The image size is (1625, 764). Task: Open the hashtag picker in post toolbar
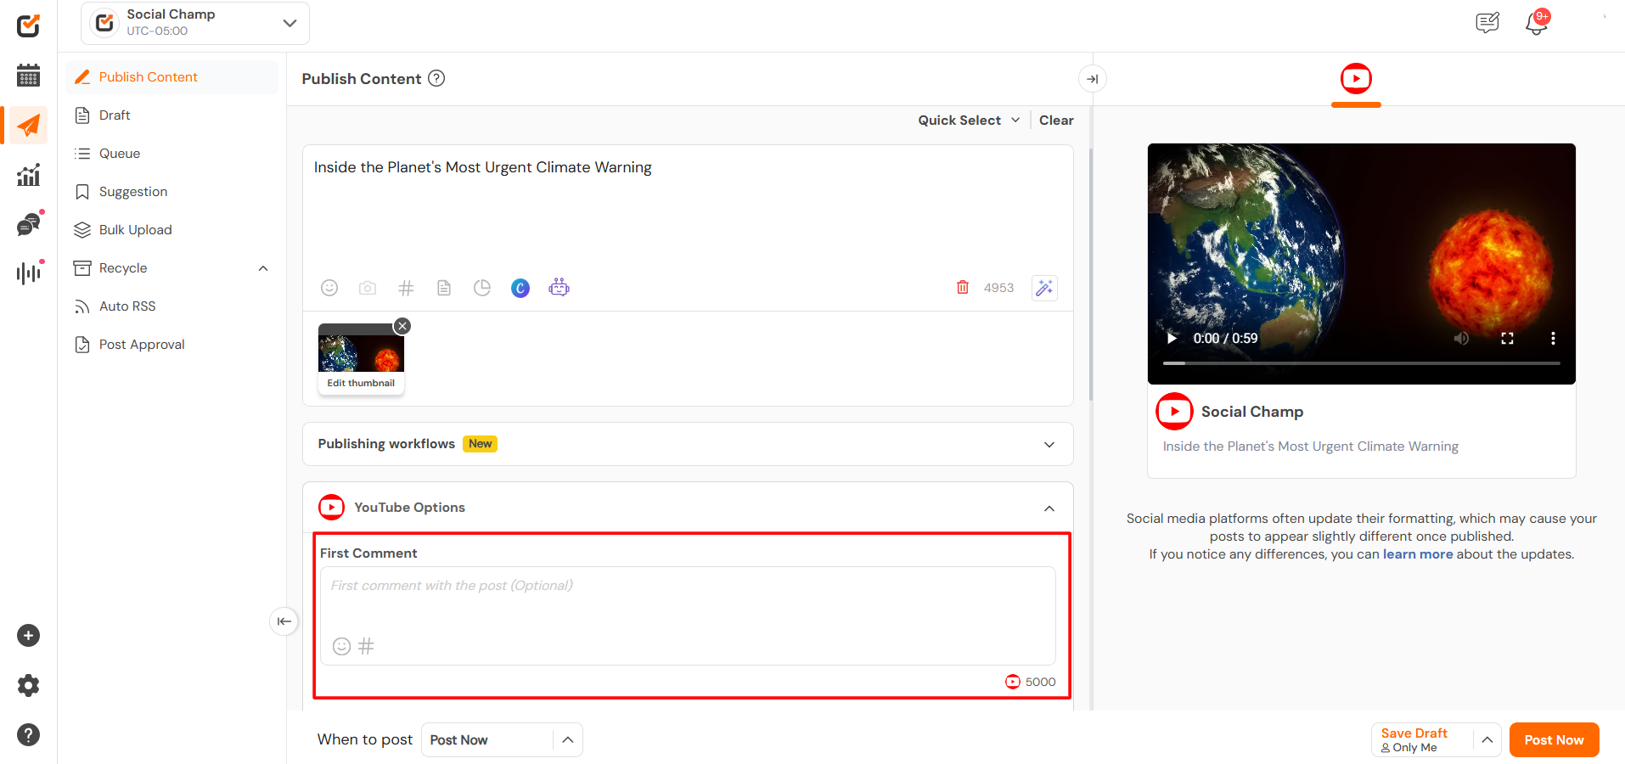406,288
